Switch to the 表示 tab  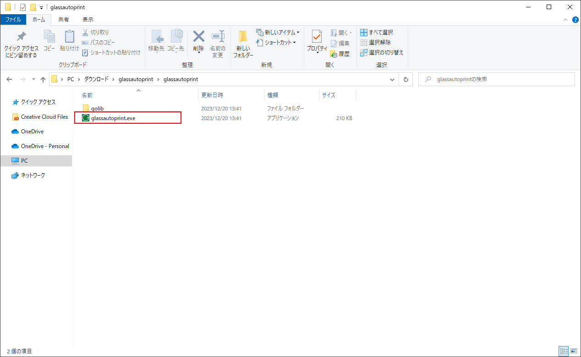(x=88, y=19)
